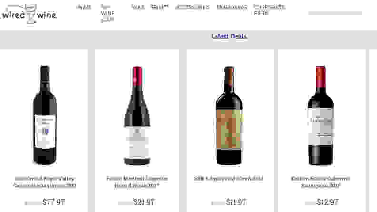Click the Wired for Wine logo
This screenshot has height=212, width=377.
[x=30, y=14]
